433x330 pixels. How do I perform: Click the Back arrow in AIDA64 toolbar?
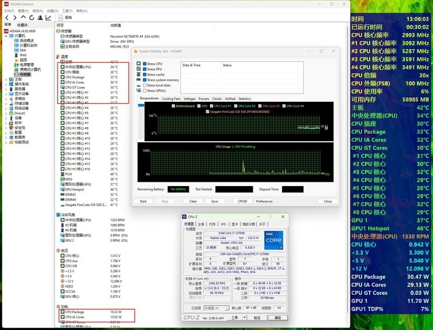[x=6, y=18]
